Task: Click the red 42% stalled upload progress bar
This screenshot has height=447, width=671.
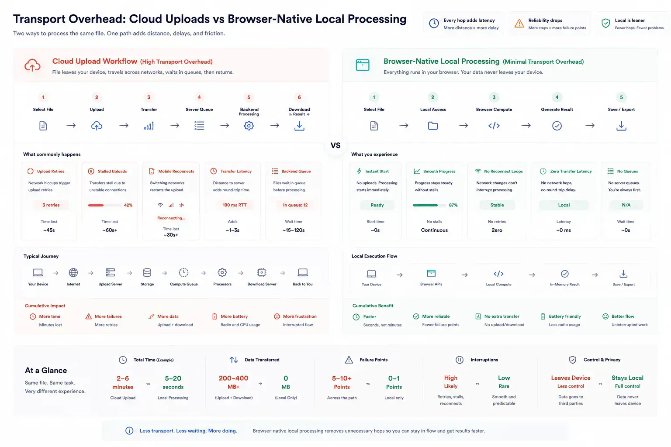Action: point(104,205)
